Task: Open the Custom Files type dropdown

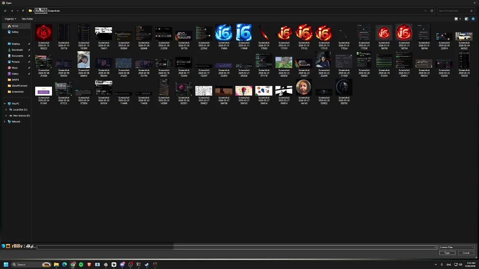Action: 457,247
